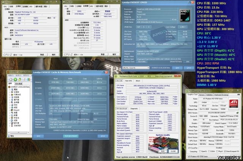The height and width of the screenshot is (161, 243).
Task: Expand the security node in EVEREST tree
Action: (9, 118)
